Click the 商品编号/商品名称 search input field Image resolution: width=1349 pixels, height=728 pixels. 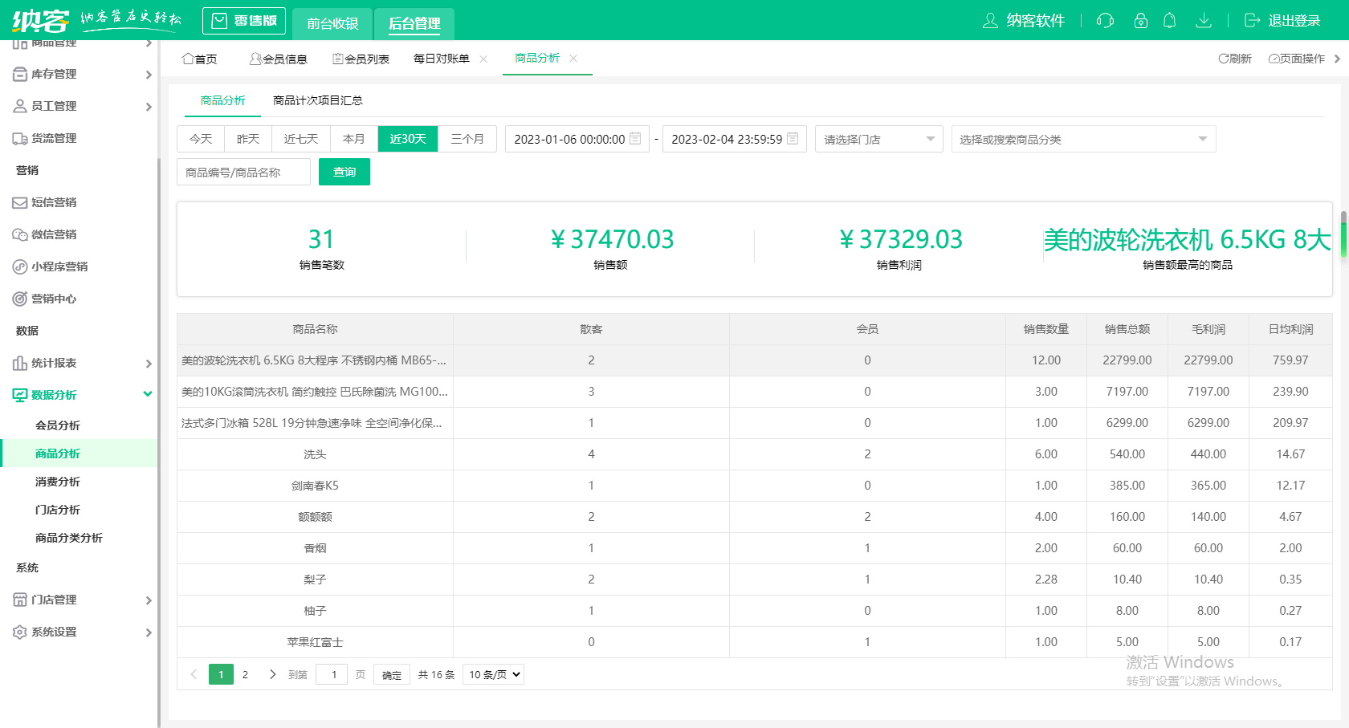(243, 172)
